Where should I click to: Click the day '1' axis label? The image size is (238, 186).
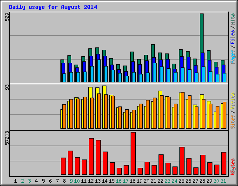coord(15,181)
